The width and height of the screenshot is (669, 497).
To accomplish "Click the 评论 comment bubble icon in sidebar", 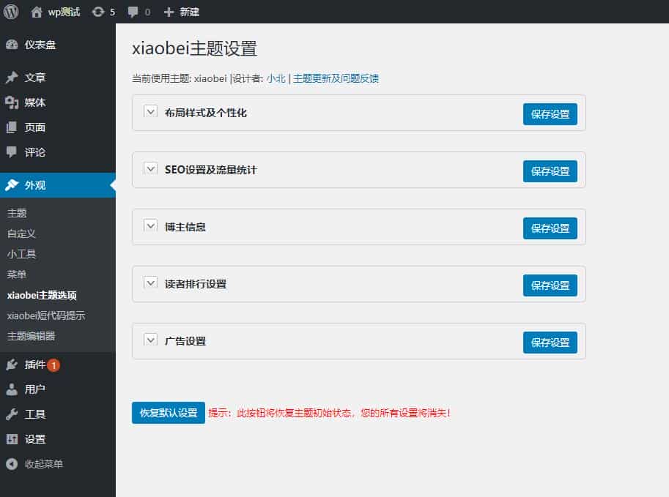I will pos(12,152).
